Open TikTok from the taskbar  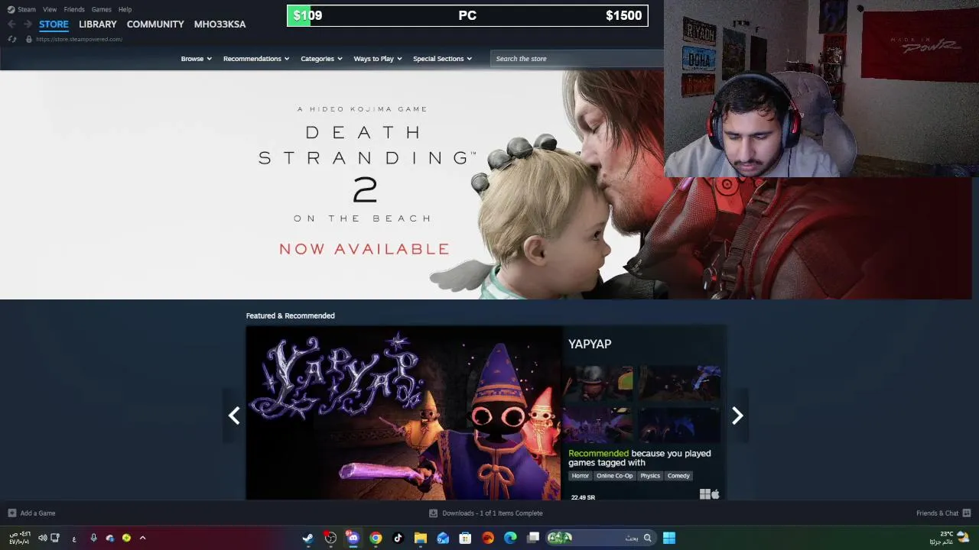(398, 538)
